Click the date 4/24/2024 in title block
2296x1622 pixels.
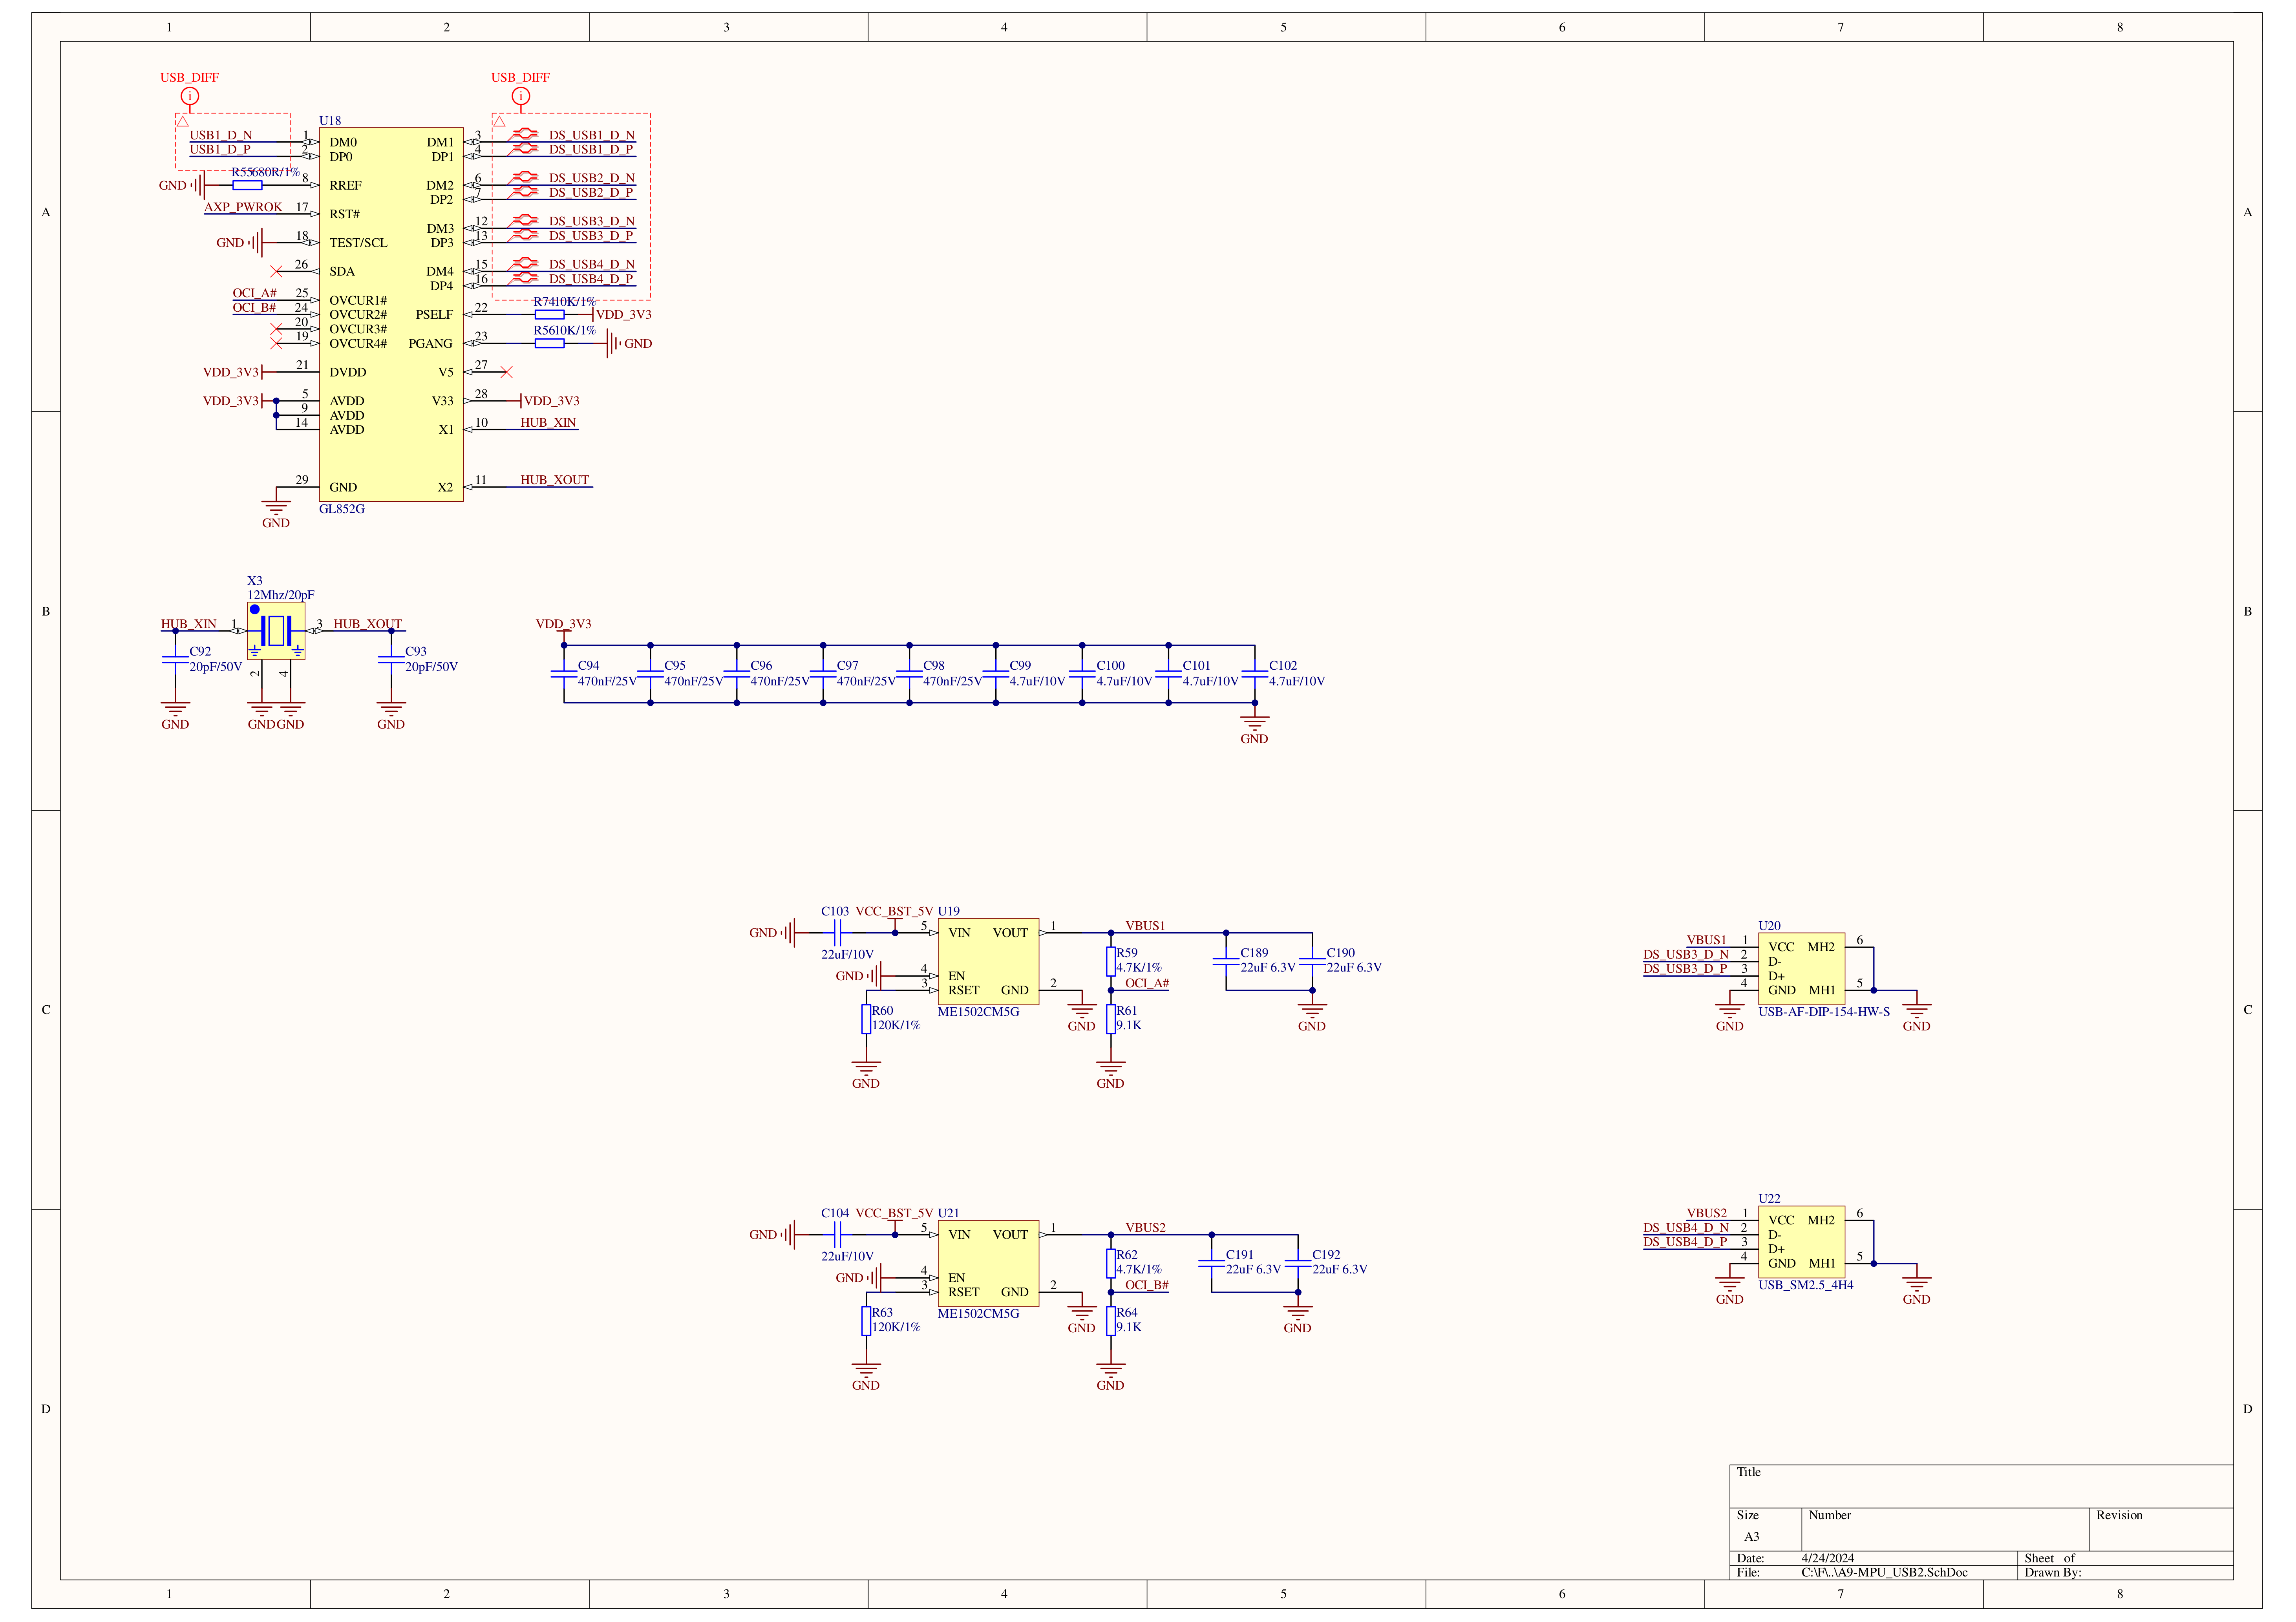coord(1828,1559)
